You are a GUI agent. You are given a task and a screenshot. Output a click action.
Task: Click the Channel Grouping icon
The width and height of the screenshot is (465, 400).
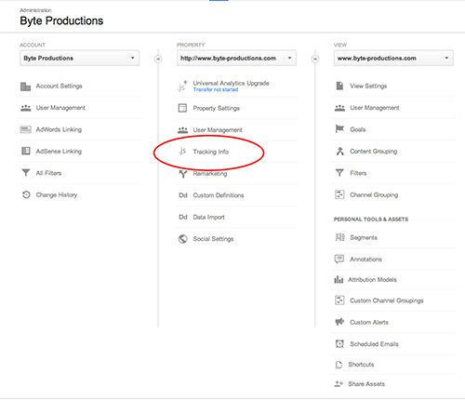[339, 194]
